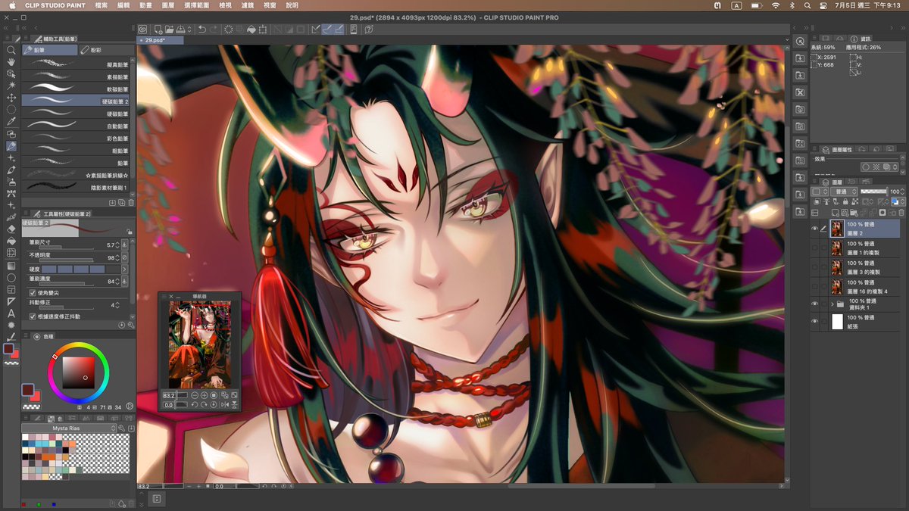Click Save icon in command bar

[x=182, y=30]
